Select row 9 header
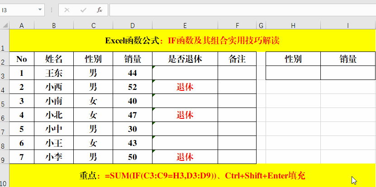This screenshot has width=376, height=187. [5, 157]
